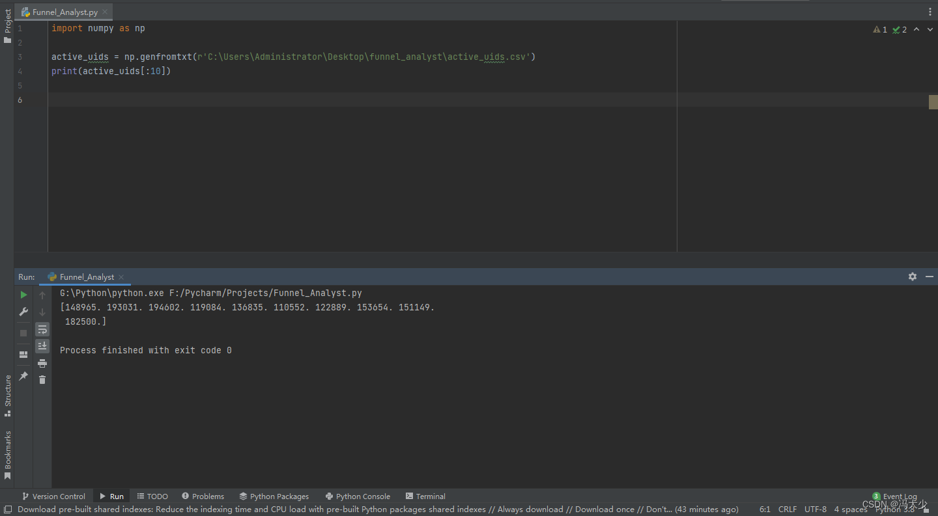Click 'print(active_uids[:10])' line
Screen dimensions: 938x516
pos(111,72)
